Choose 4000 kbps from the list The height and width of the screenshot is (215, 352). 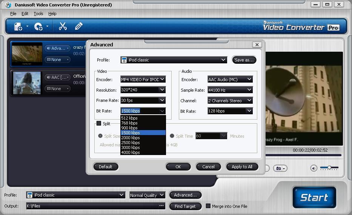point(143,152)
